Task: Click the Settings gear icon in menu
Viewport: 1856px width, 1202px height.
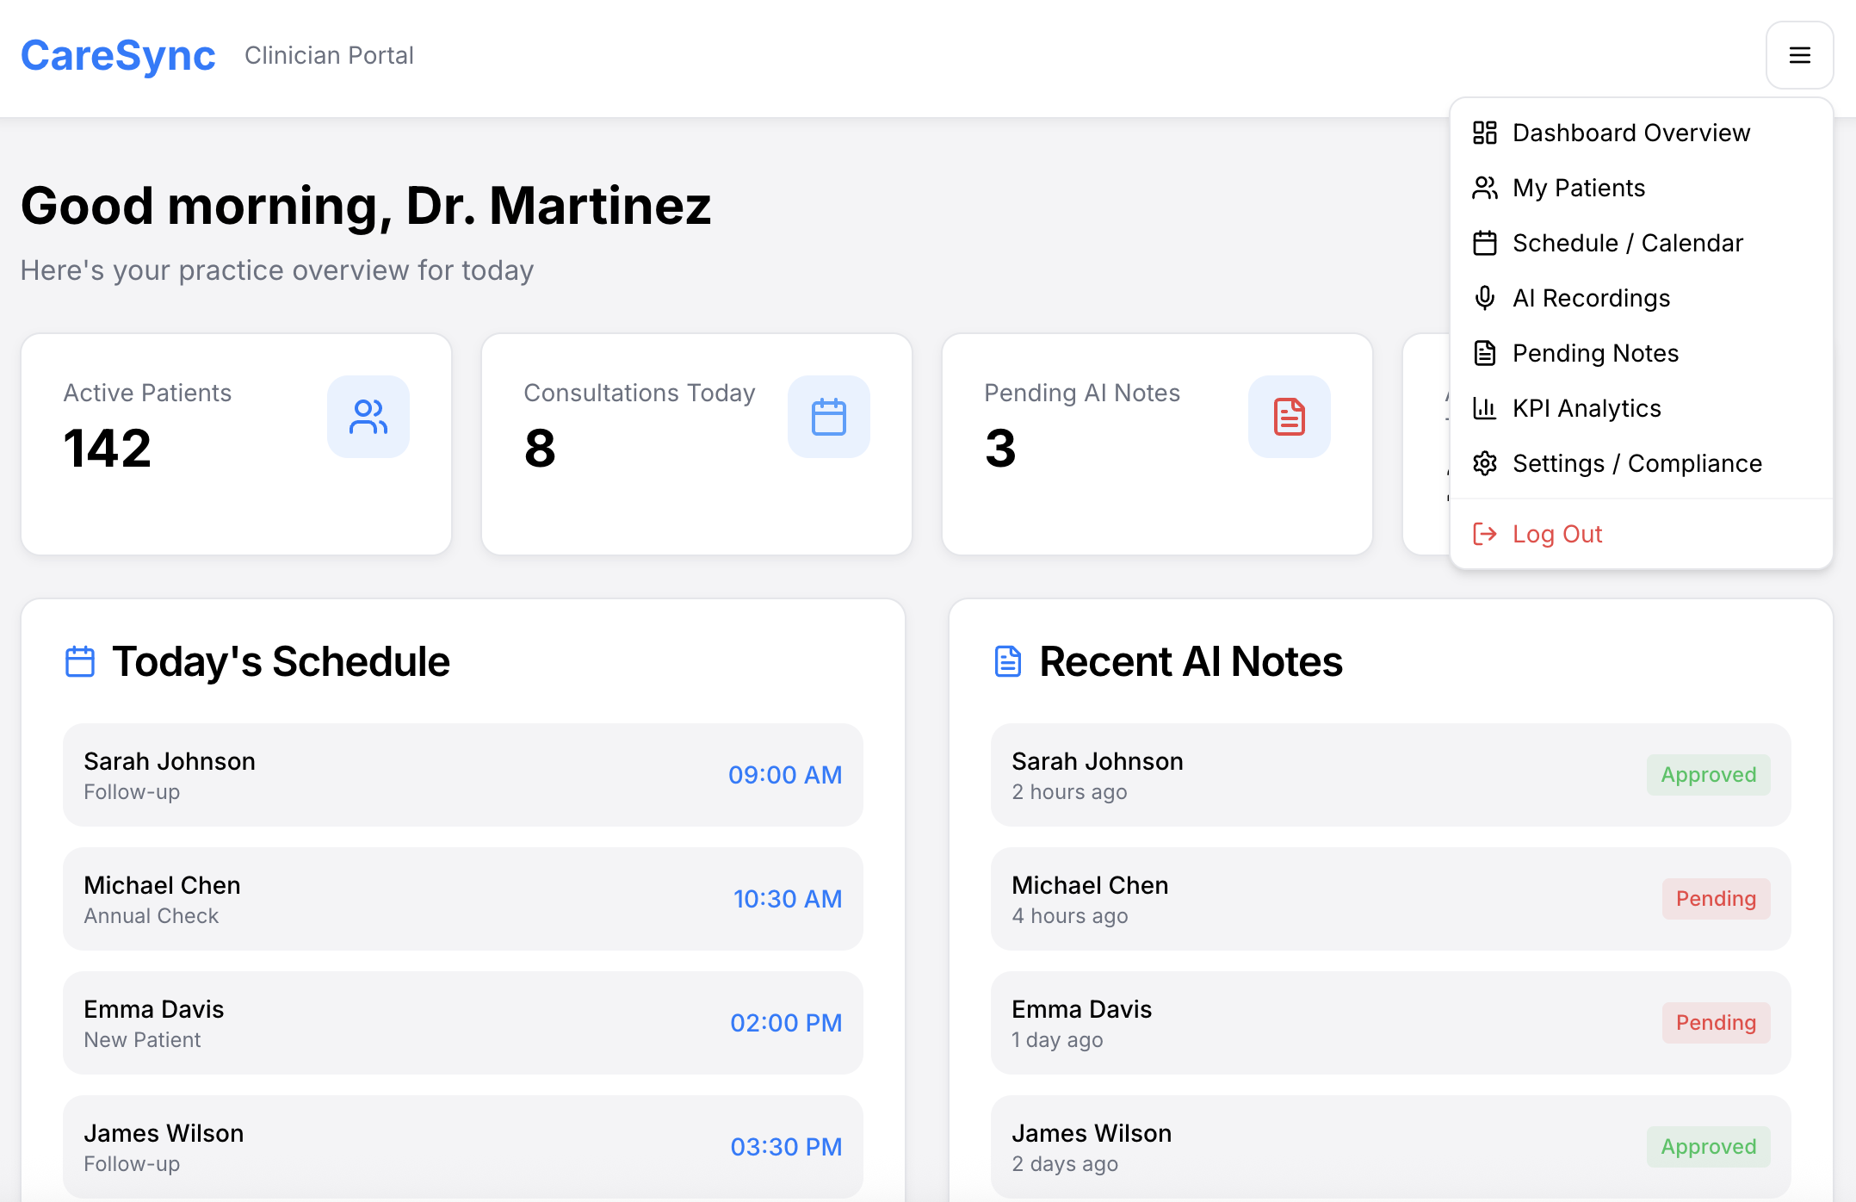Action: point(1485,463)
